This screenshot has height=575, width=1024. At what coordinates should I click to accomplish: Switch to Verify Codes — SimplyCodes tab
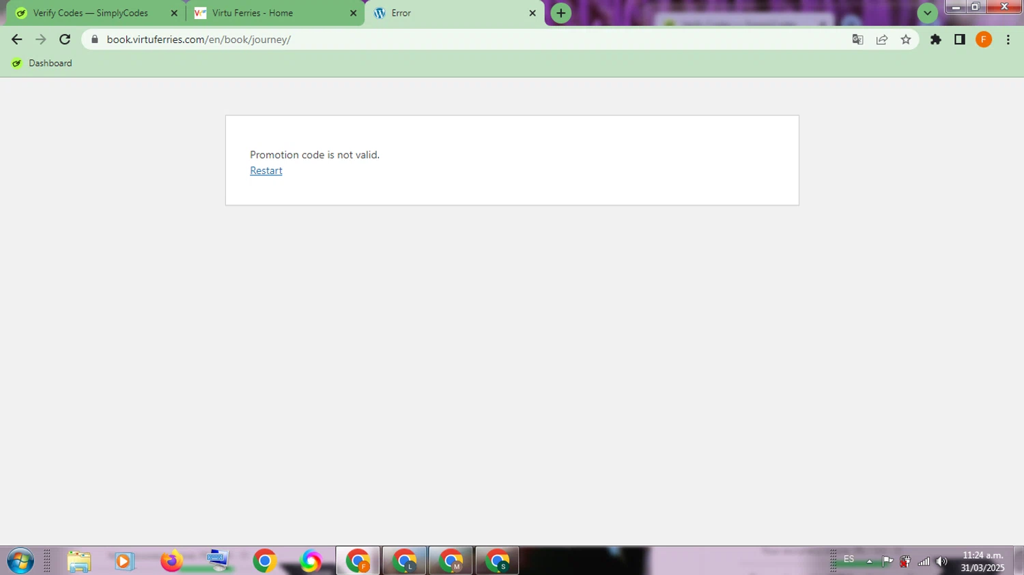coord(96,13)
